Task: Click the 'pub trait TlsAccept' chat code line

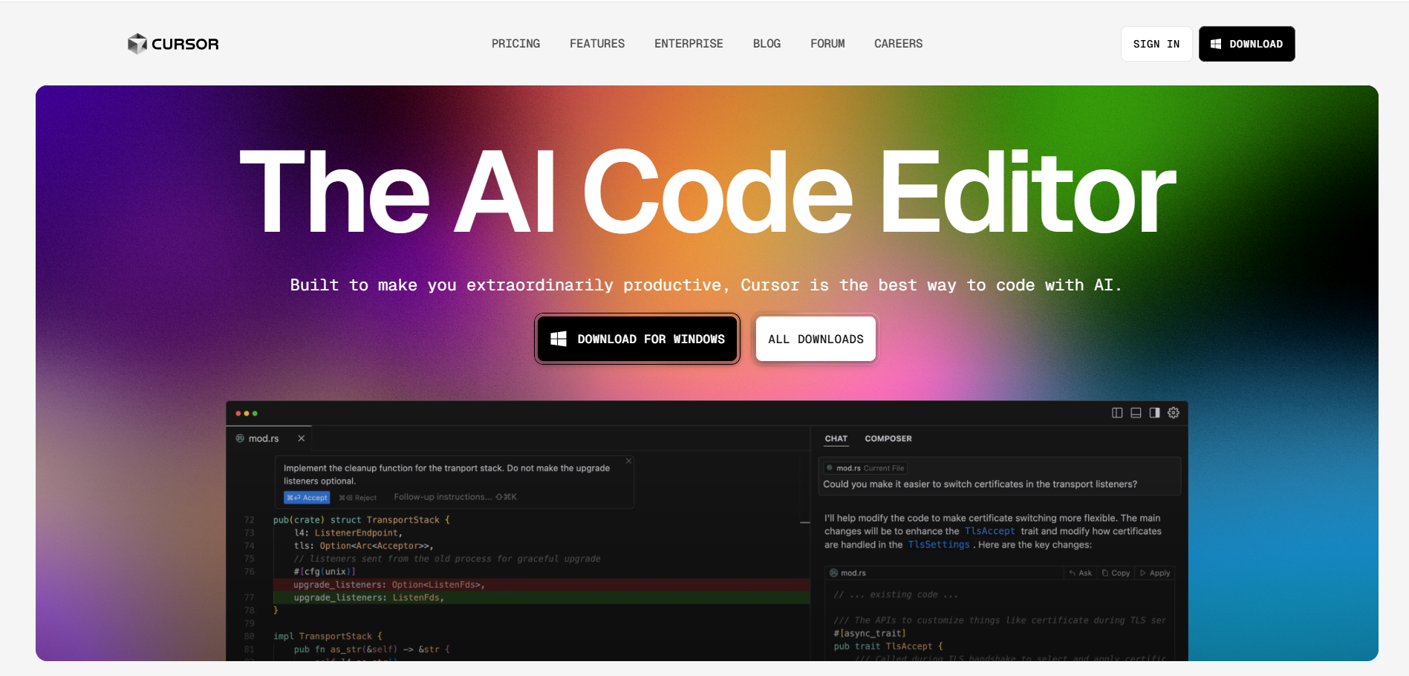Action: pos(888,646)
